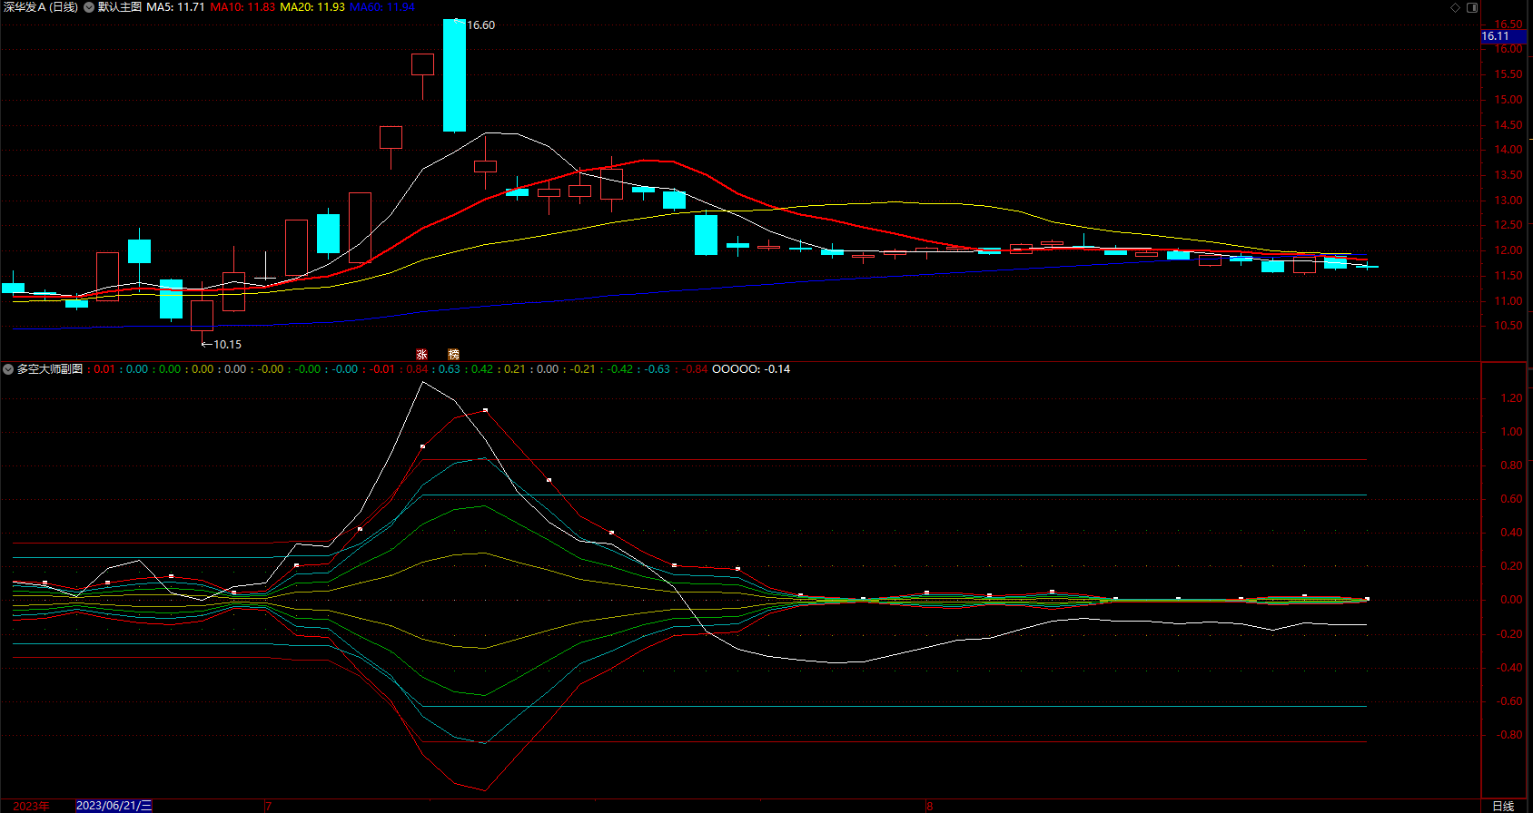Screen dimensions: 1533x813
Task: Click the blue MA60 indicator label
Action: click(x=381, y=7)
